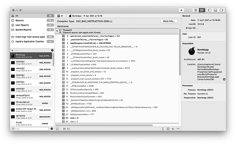Select frame 17 ReceiveNextEventCommon
The height and width of the screenshot is (144, 236).
coord(117,97)
